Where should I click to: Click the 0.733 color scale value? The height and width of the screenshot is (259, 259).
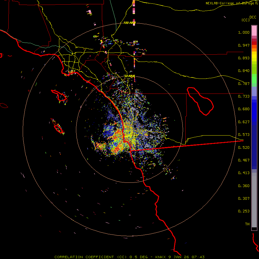tap(244, 96)
